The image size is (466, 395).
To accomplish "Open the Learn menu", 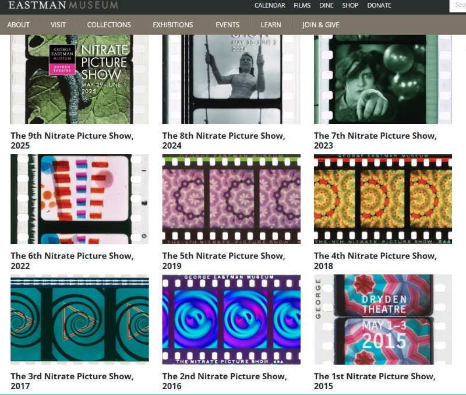I will coord(271,25).
